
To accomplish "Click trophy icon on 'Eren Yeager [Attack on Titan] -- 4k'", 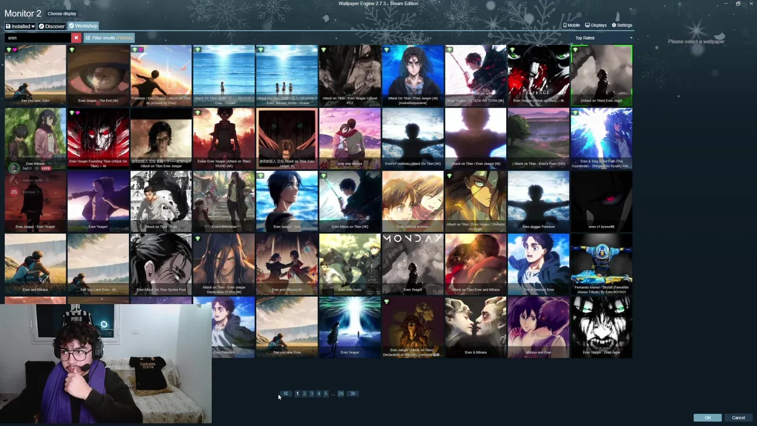I will click(512, 50).
